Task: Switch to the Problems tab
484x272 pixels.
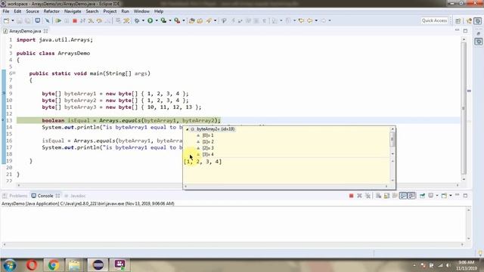Action: (15, 196)
